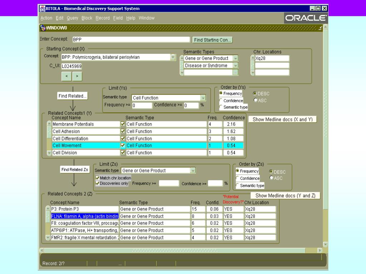Open the Limit (Zs) Semantic type dropdown
This screenshot has height=274, width=366.
point(193,171)
